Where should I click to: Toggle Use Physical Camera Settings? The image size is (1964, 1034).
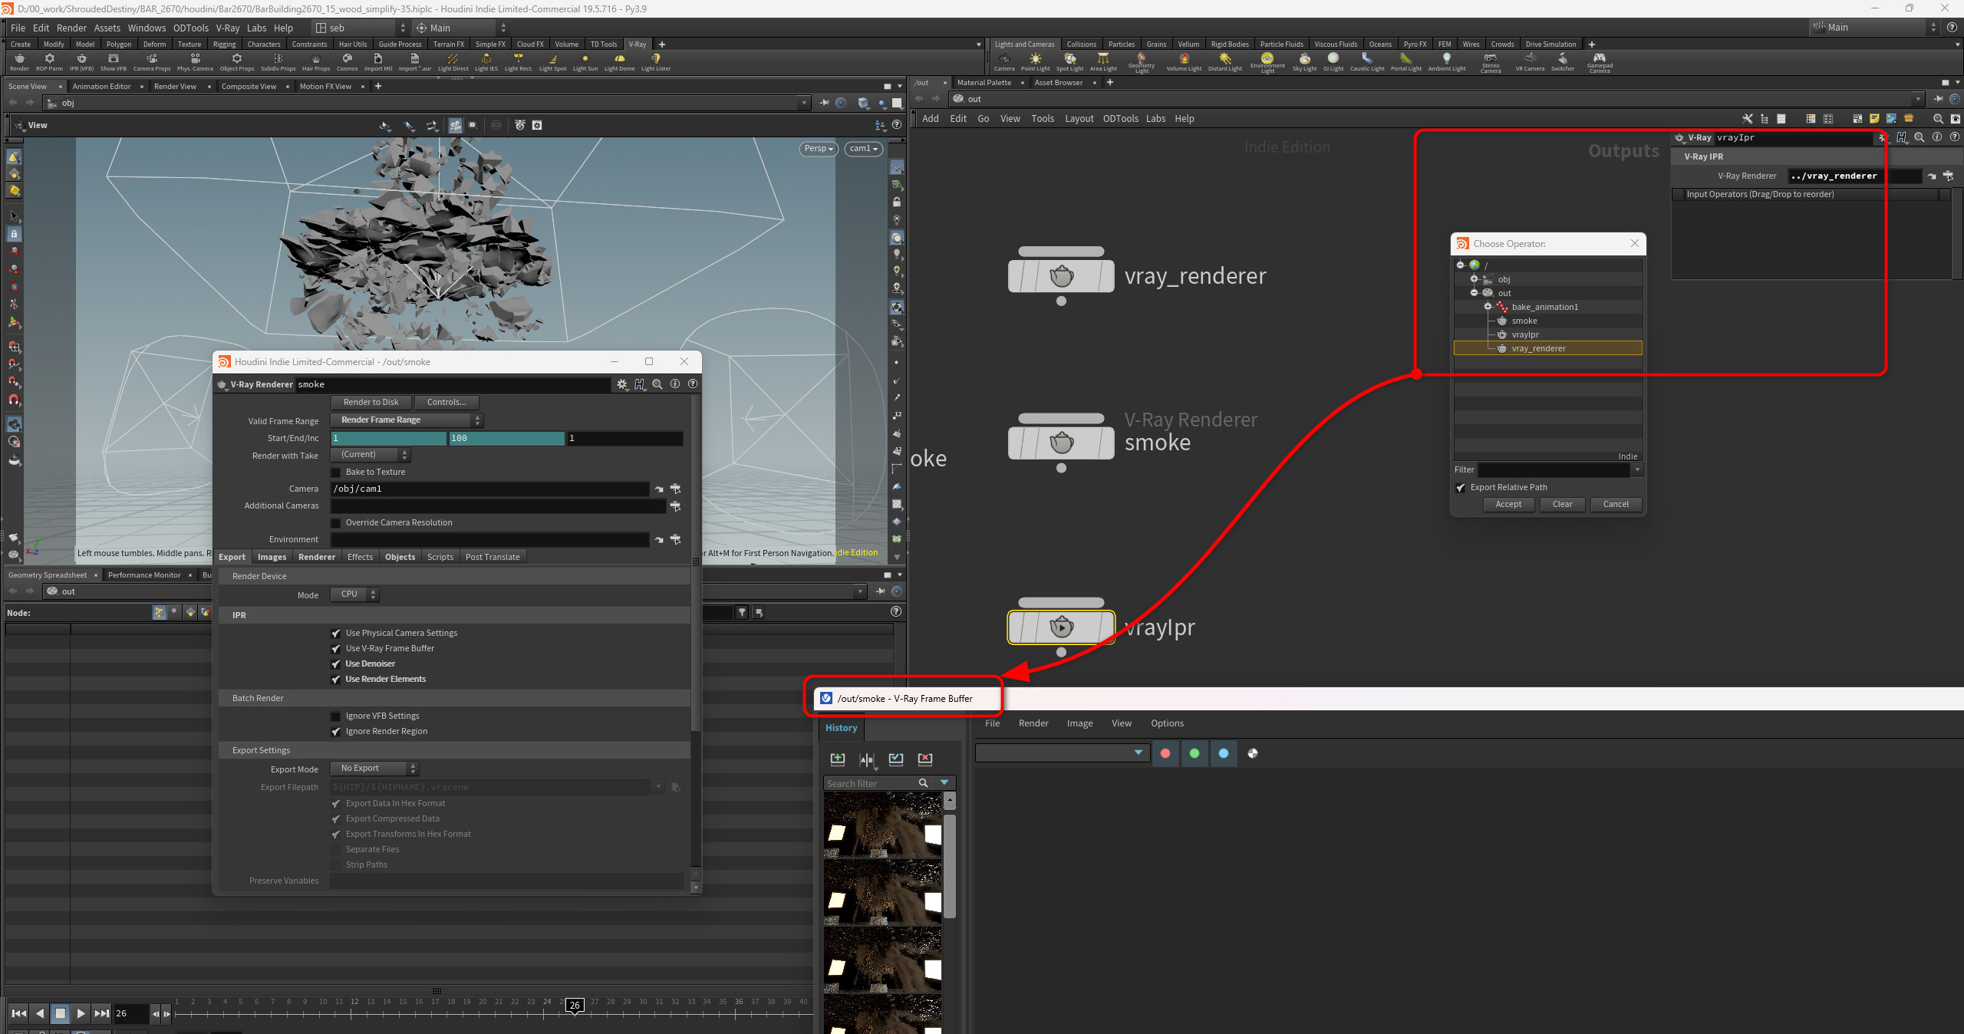pyautogui.click(x=335, y=634)
